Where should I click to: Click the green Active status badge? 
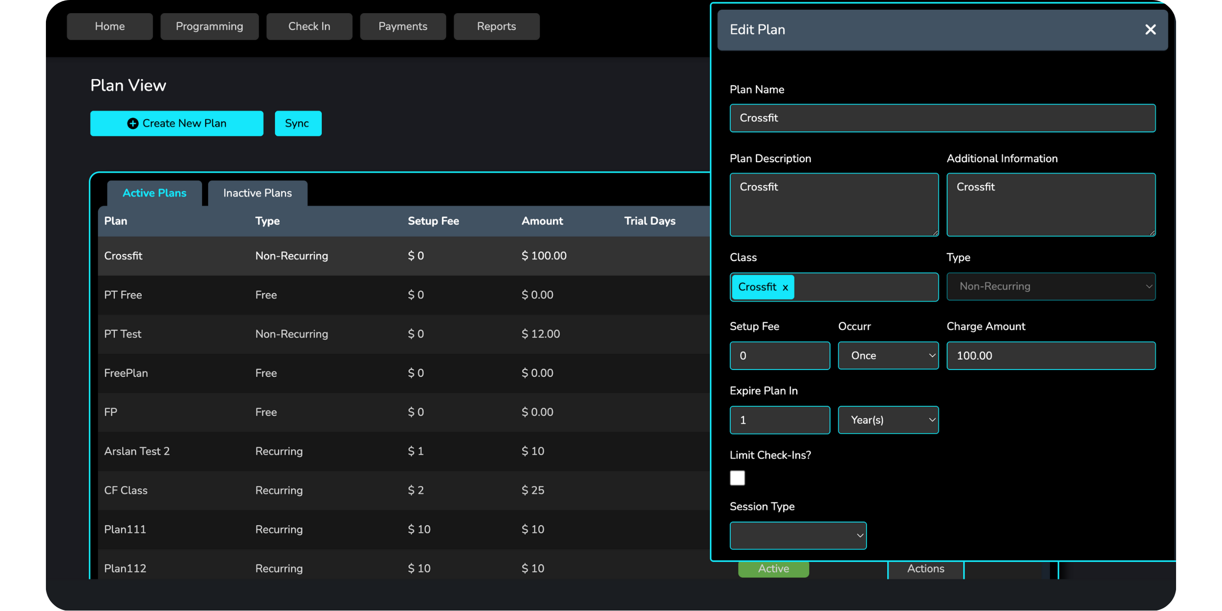(x=773, y=569)
